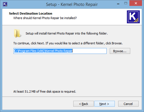
Task: Click the highlighted installation path text
Action: 43,51
